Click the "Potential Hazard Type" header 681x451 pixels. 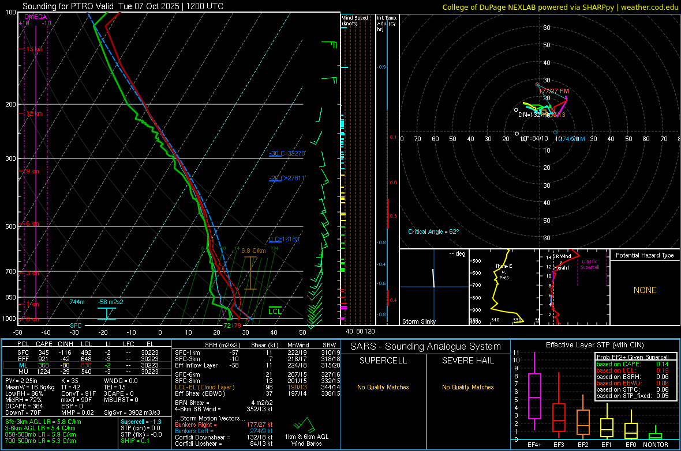(645, 255)
